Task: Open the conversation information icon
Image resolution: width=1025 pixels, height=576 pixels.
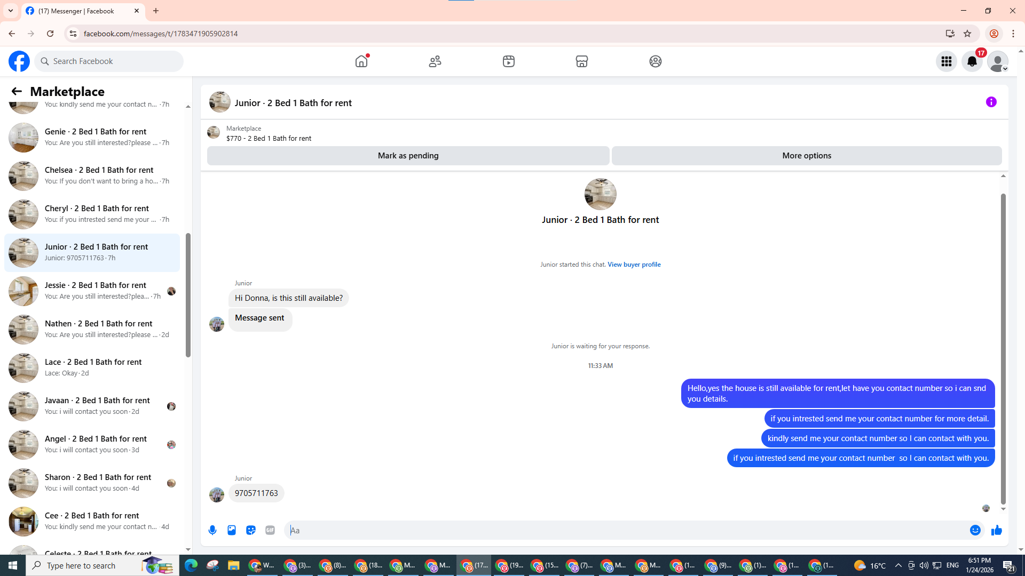Action: click(991, 102)
